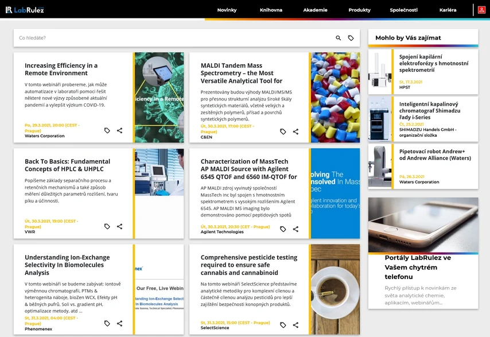The width and height of the screenshot is (490, 337).
Task: Click tag icon on Ion-Exchange Selectivity card
Action: [107, 323]
